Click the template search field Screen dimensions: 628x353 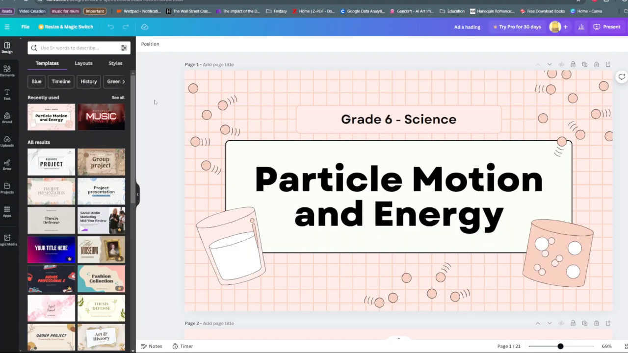point(78,48)
